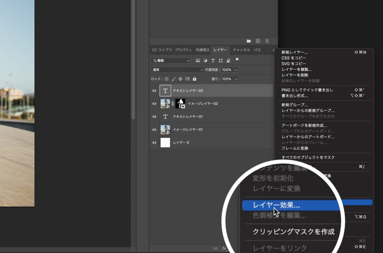The width and height of the screenshot is (383, 253).
Task: Click the photo on the canvas
Action: [x=17, y=103]
